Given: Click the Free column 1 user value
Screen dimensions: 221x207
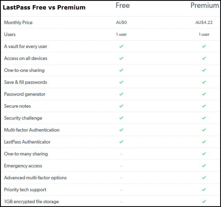Looking at the screenshot, I should pyautogui.click(x=121, y=35).
